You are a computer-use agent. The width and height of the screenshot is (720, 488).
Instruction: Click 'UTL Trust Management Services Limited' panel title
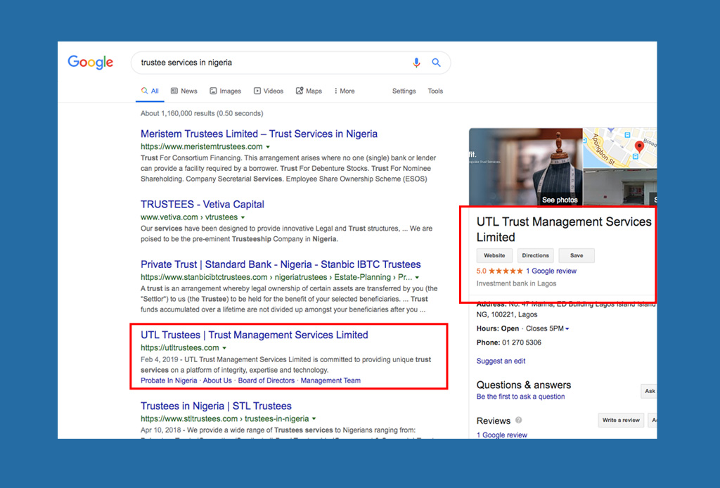[564, 229]
